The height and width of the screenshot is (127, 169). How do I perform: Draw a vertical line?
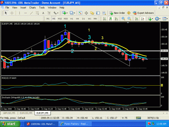pyautogui.click(x=19, y=13)
